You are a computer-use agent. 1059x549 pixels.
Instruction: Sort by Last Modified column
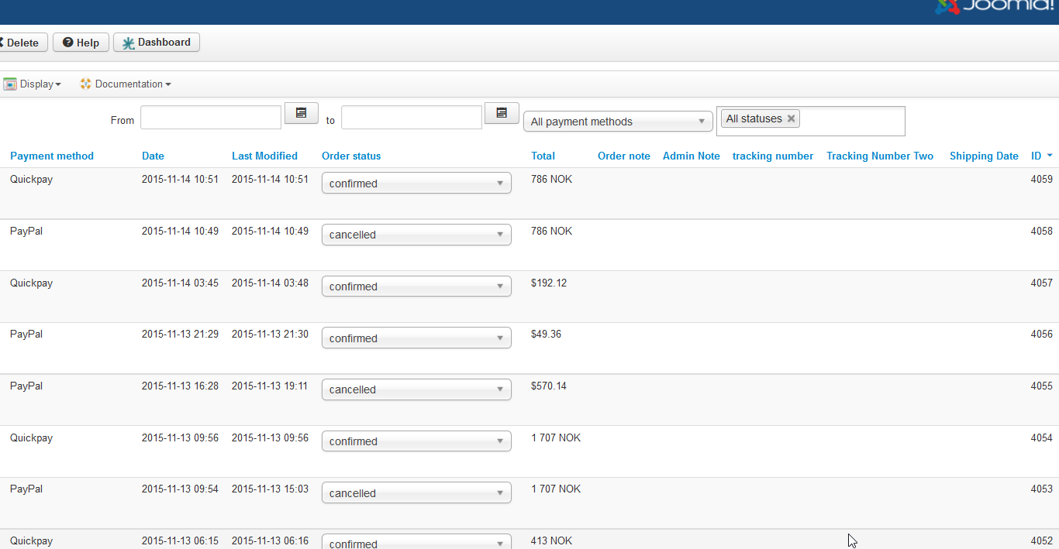264,156
